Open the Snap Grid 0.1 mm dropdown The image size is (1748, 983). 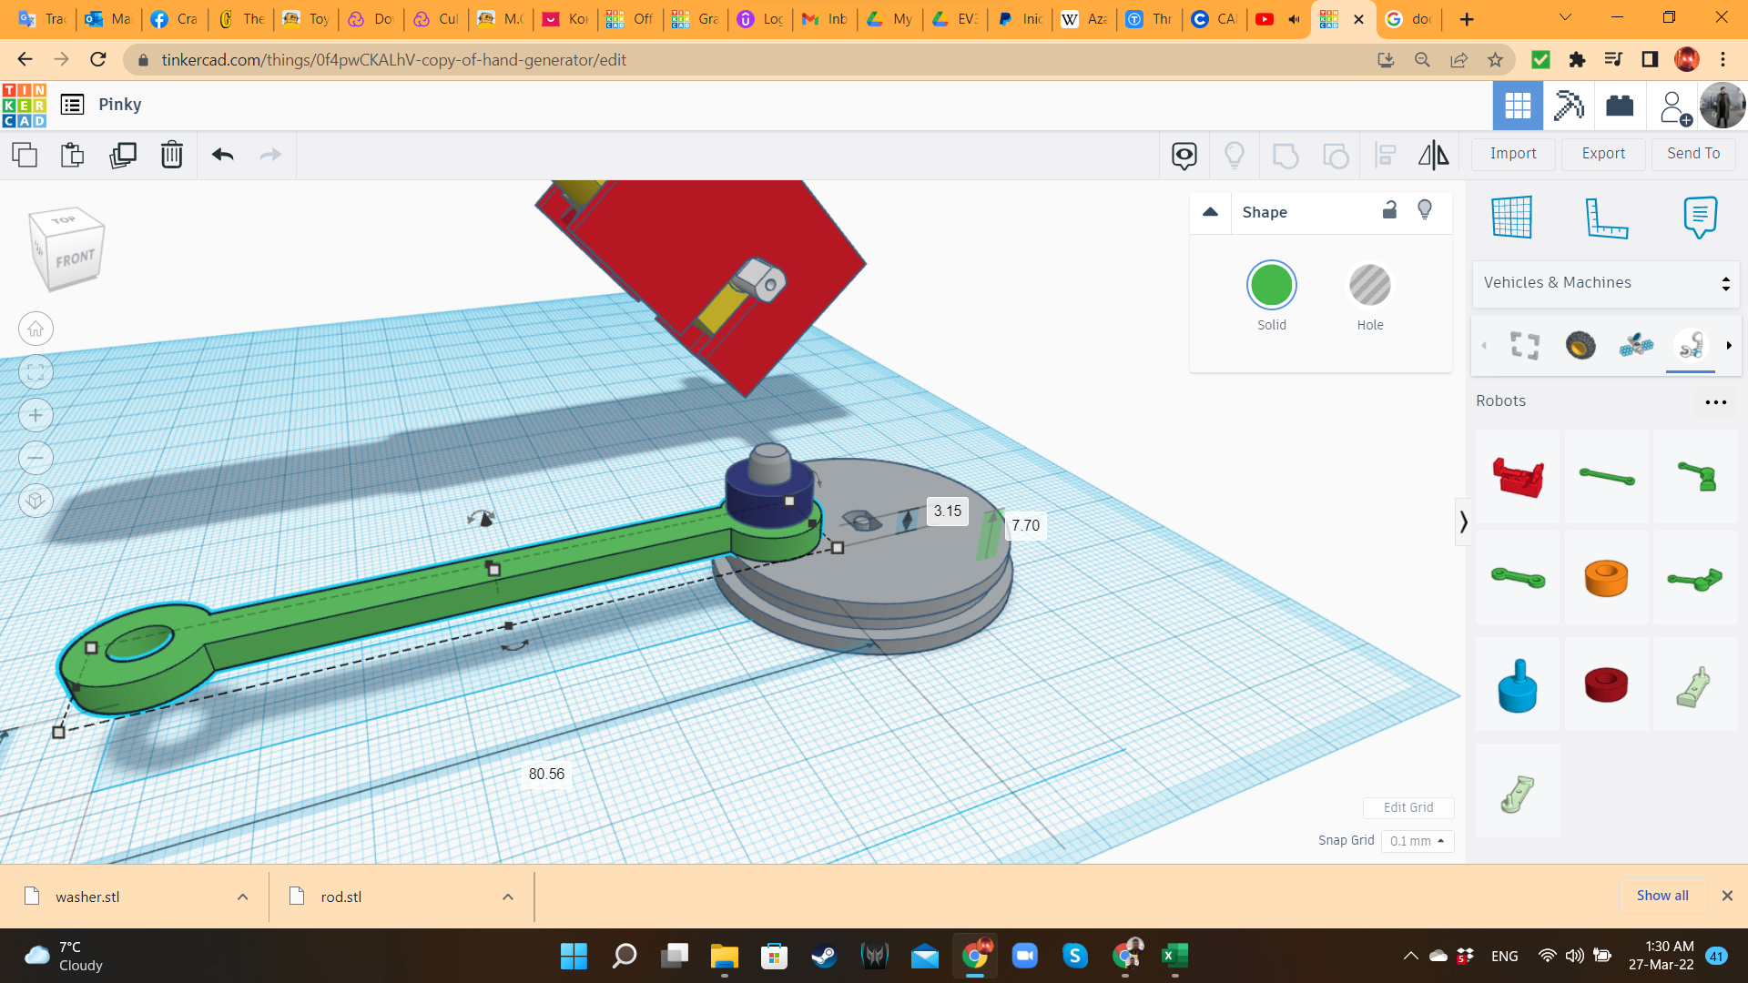pyautogui.click(x=1417, y=841)
